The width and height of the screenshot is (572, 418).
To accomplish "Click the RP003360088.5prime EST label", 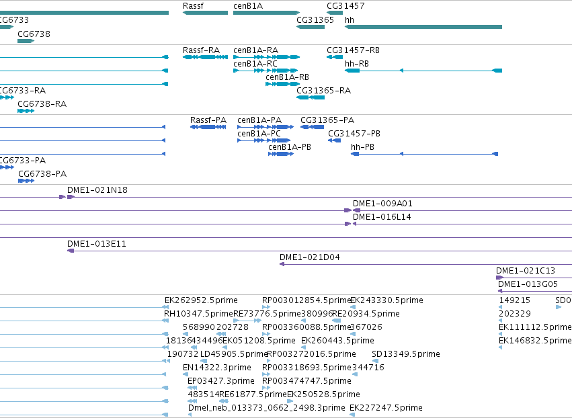I will [307, 327].
